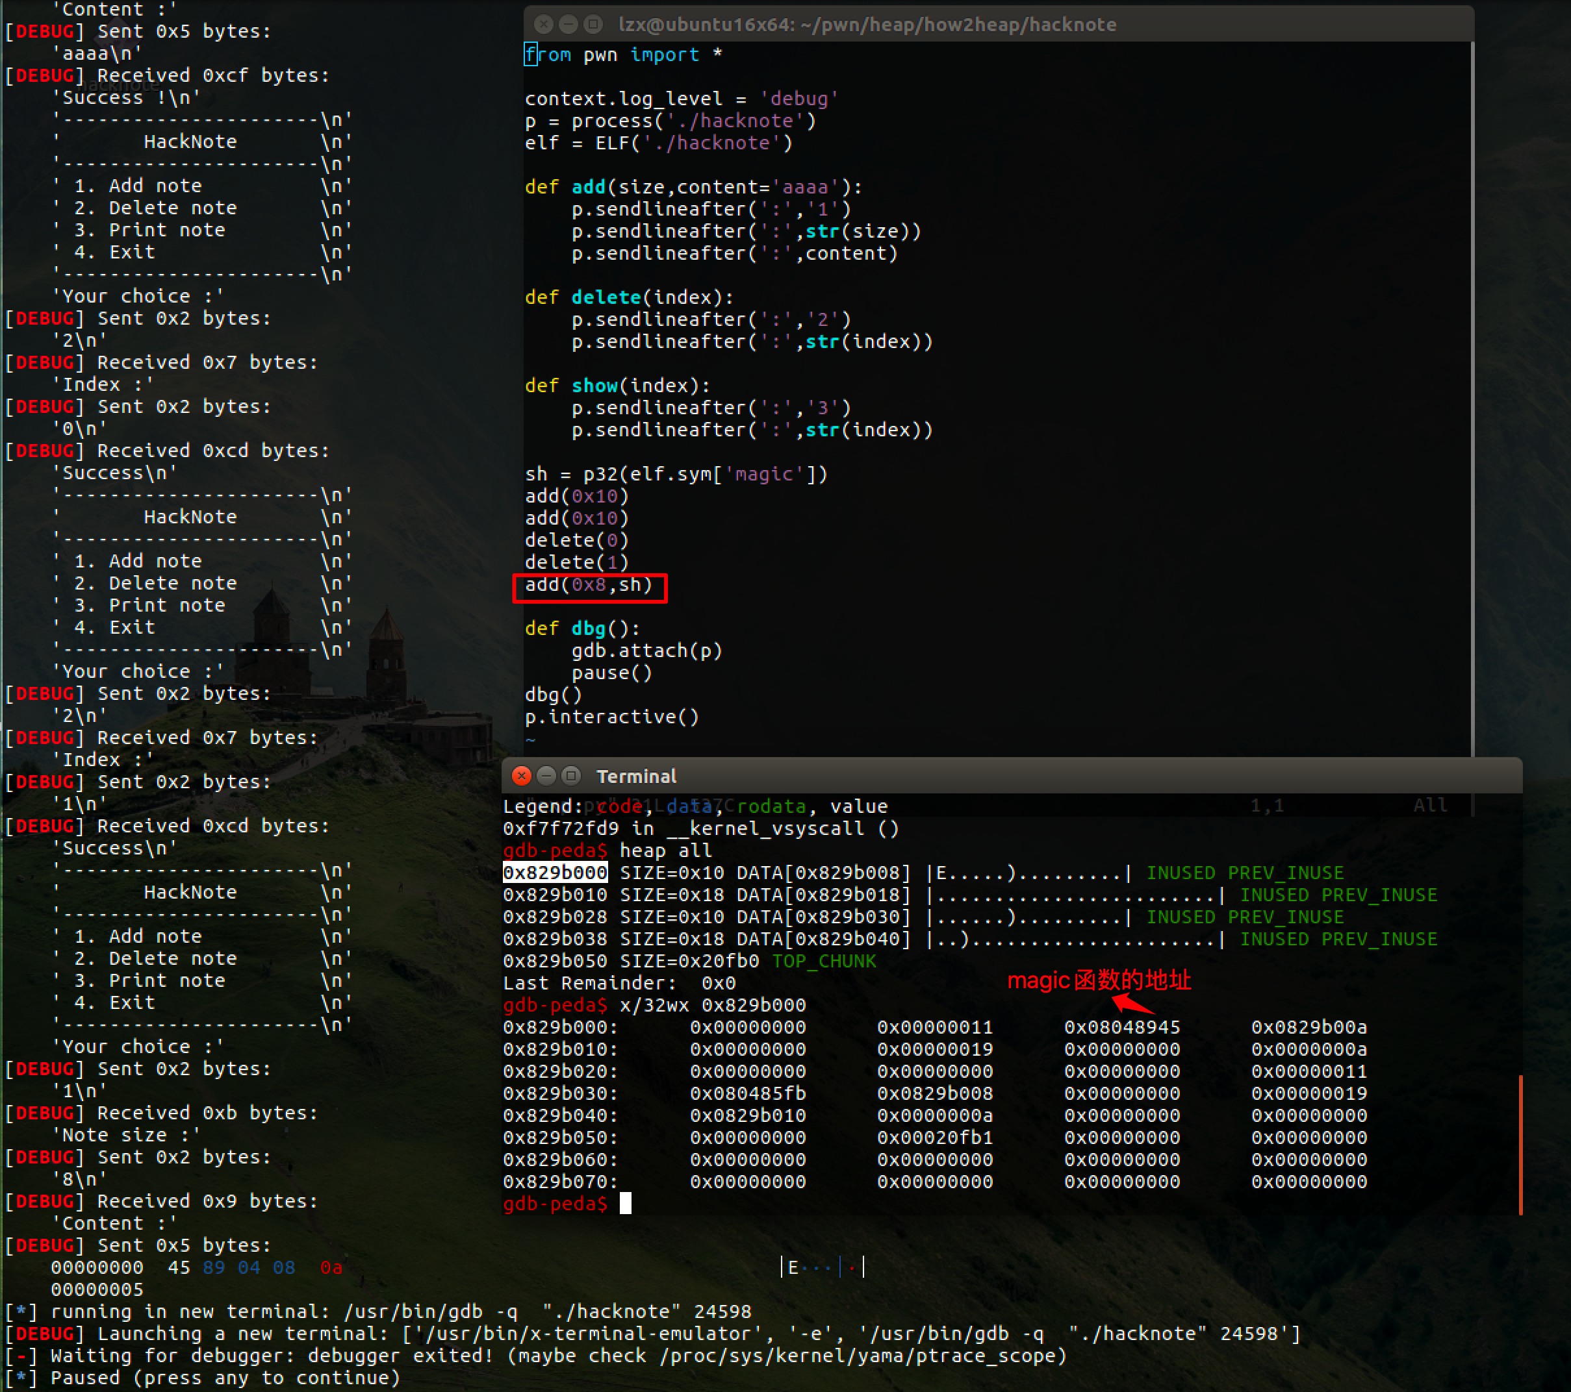Screen dimensions: 1571x1392
Task: Click the 'def dbg():' line
Action: tap(582, 628)
